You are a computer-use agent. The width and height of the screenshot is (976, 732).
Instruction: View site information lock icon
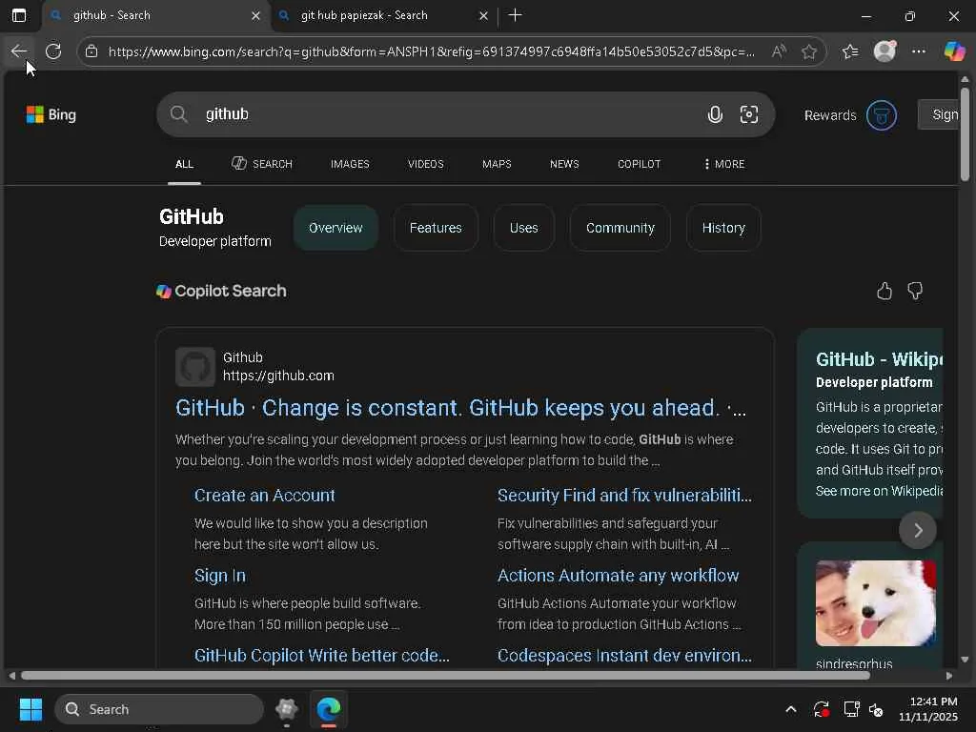[91, 51]
